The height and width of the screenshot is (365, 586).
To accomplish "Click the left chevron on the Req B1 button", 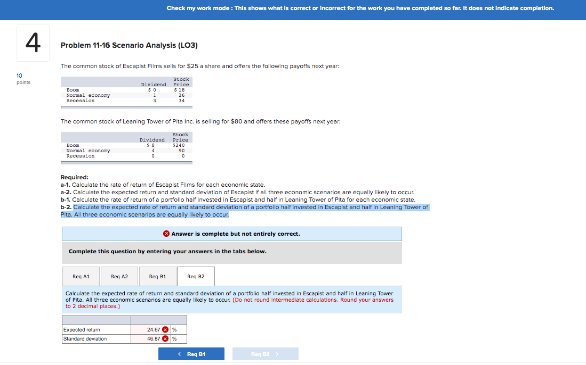I will tap(179, 353).
